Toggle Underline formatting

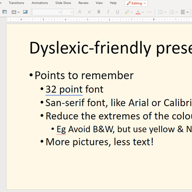[x=118, y=12]
